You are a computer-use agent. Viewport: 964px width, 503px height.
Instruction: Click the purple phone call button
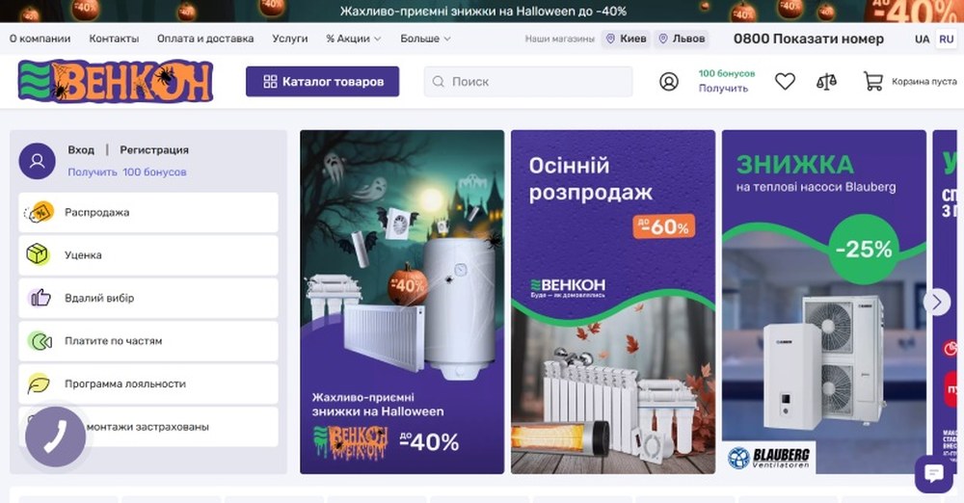55,437
